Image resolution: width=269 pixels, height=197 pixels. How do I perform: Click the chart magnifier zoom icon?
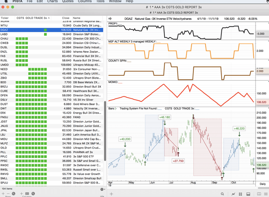[x=222, y=194]
